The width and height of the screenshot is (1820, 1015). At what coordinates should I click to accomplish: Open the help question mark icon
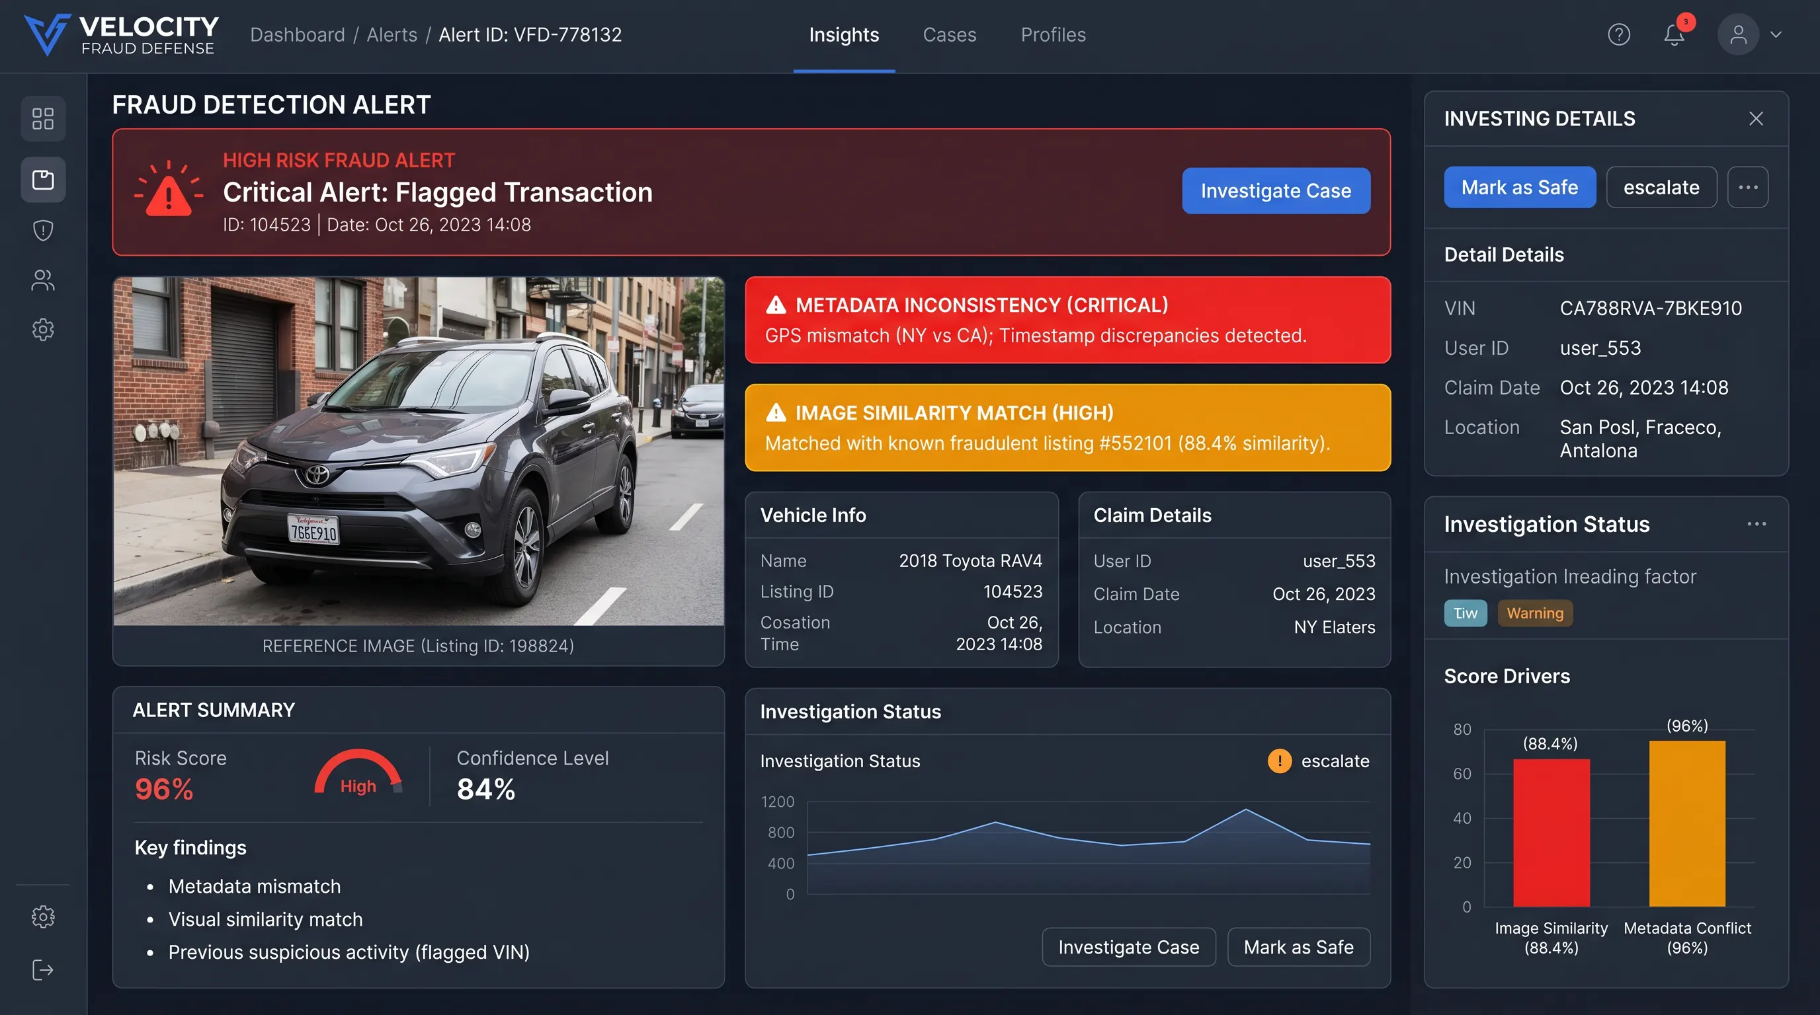pyautogui.click(x=1619, y=34)
